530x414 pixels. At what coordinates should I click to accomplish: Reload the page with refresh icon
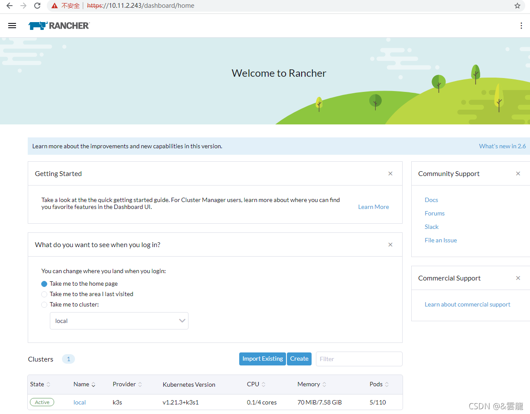(x=37, y=6)
